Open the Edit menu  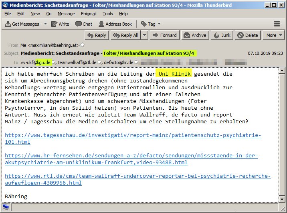[21, 14]
